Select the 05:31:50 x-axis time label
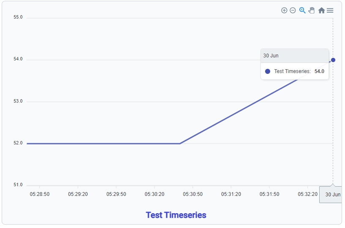The width and height of the screenshot is (345, 228). [x=269, y=194]
